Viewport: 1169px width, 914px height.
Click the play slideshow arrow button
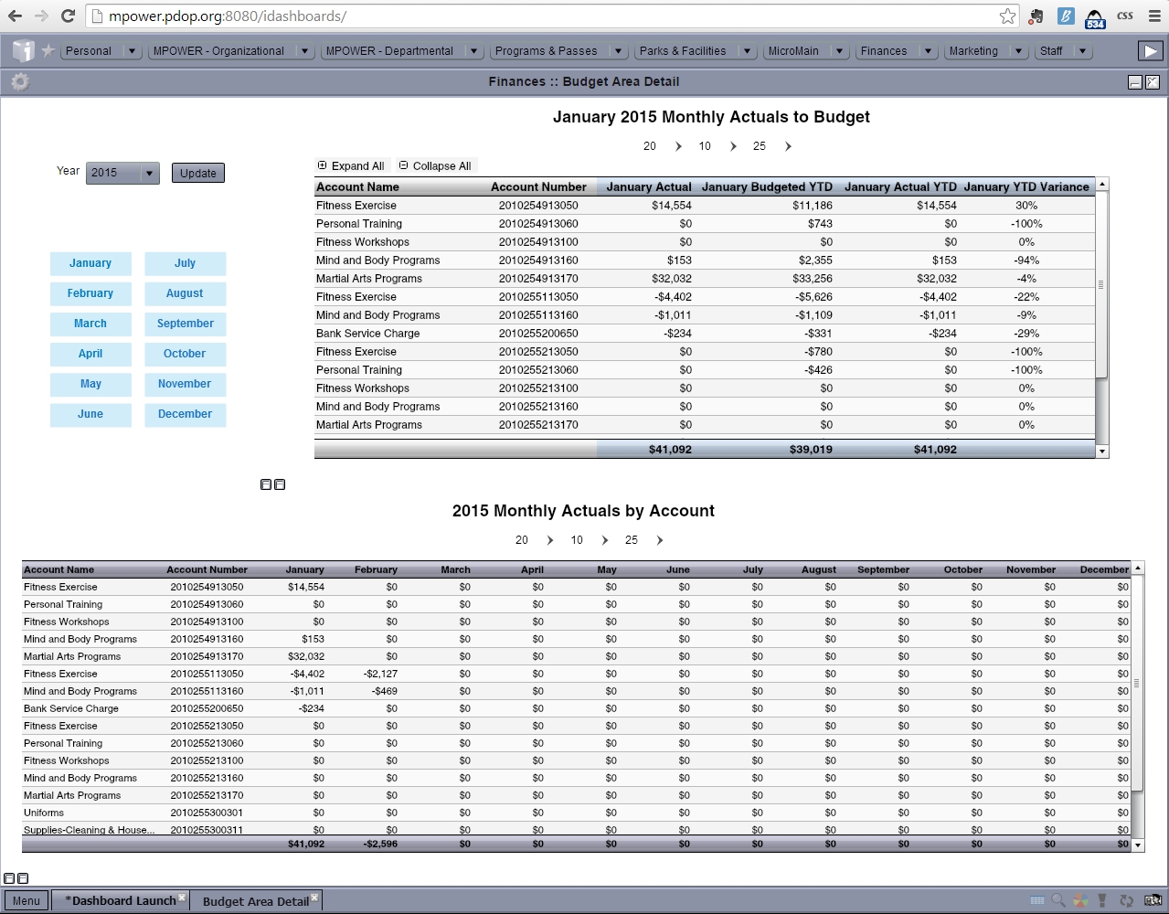(1149, 51)
